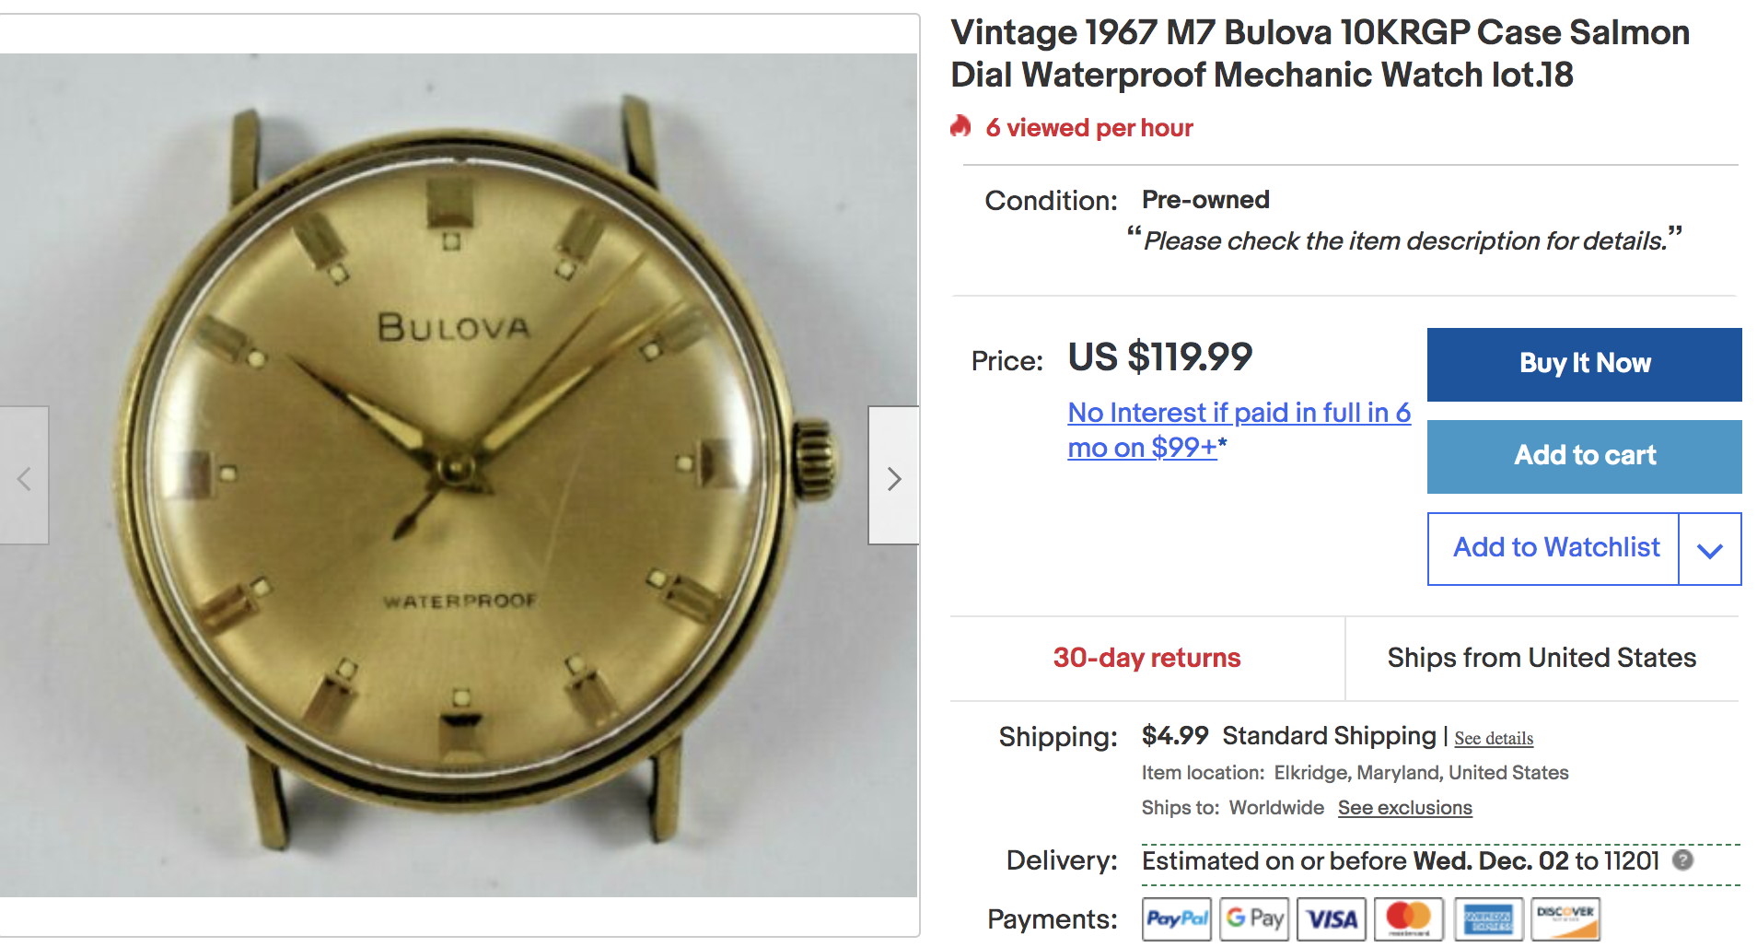The image size is (1757, 947).
Task: Add the Bulova watch to cart
Action: (x=1584, y=456)
